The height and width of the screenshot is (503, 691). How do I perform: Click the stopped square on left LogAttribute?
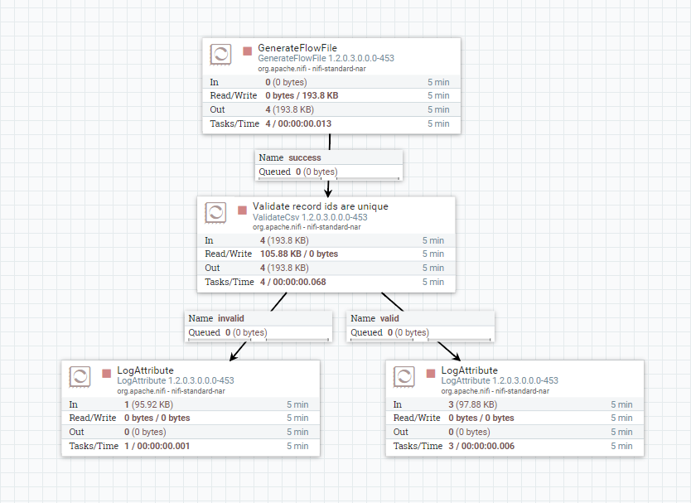(105, 373)
